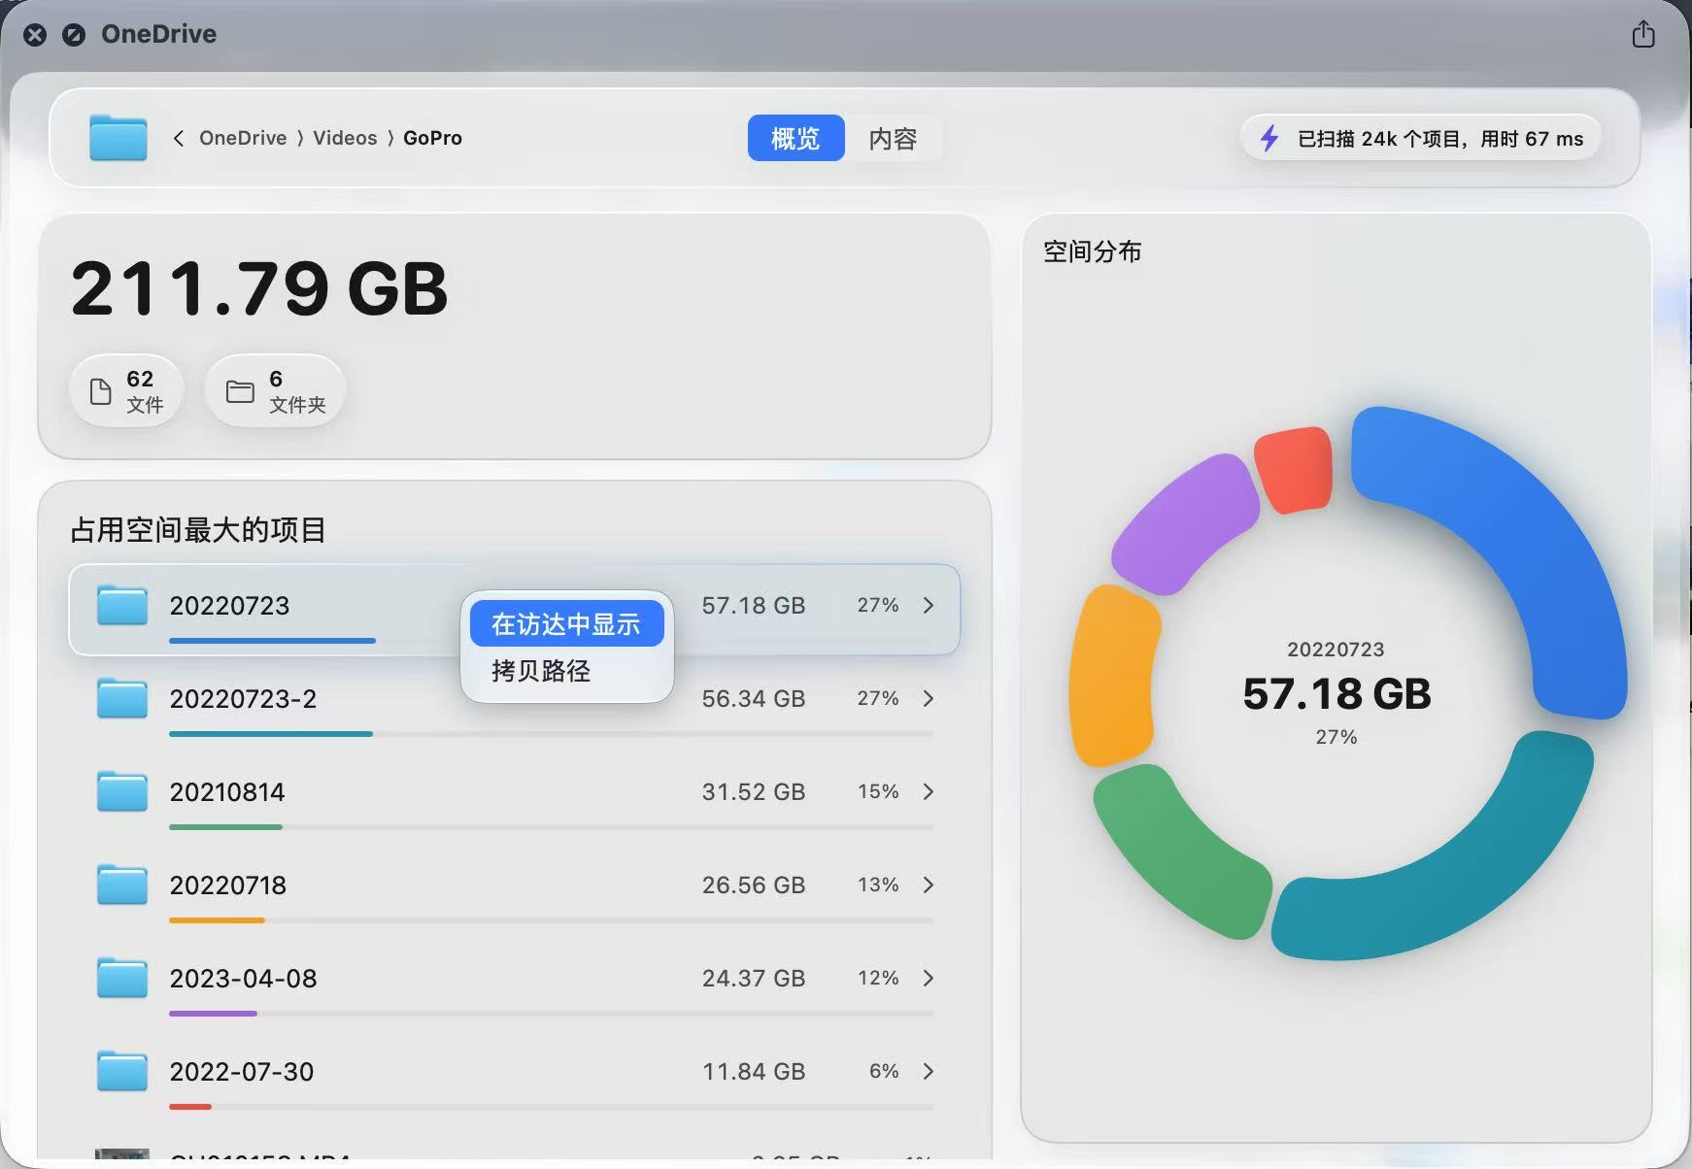Click the folder icon of 2022-07-30
Viewport: 1692px width, 1169px height.
122,1072
